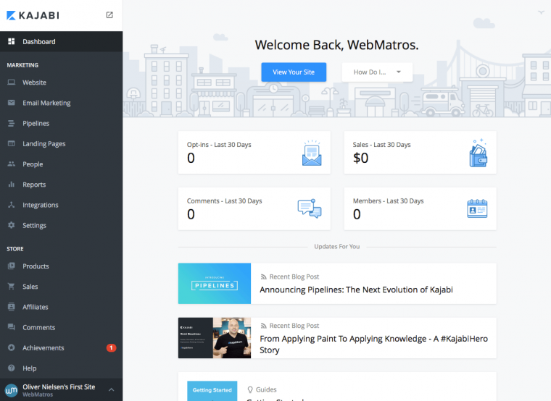Click the Achievements notification badge

111,347
